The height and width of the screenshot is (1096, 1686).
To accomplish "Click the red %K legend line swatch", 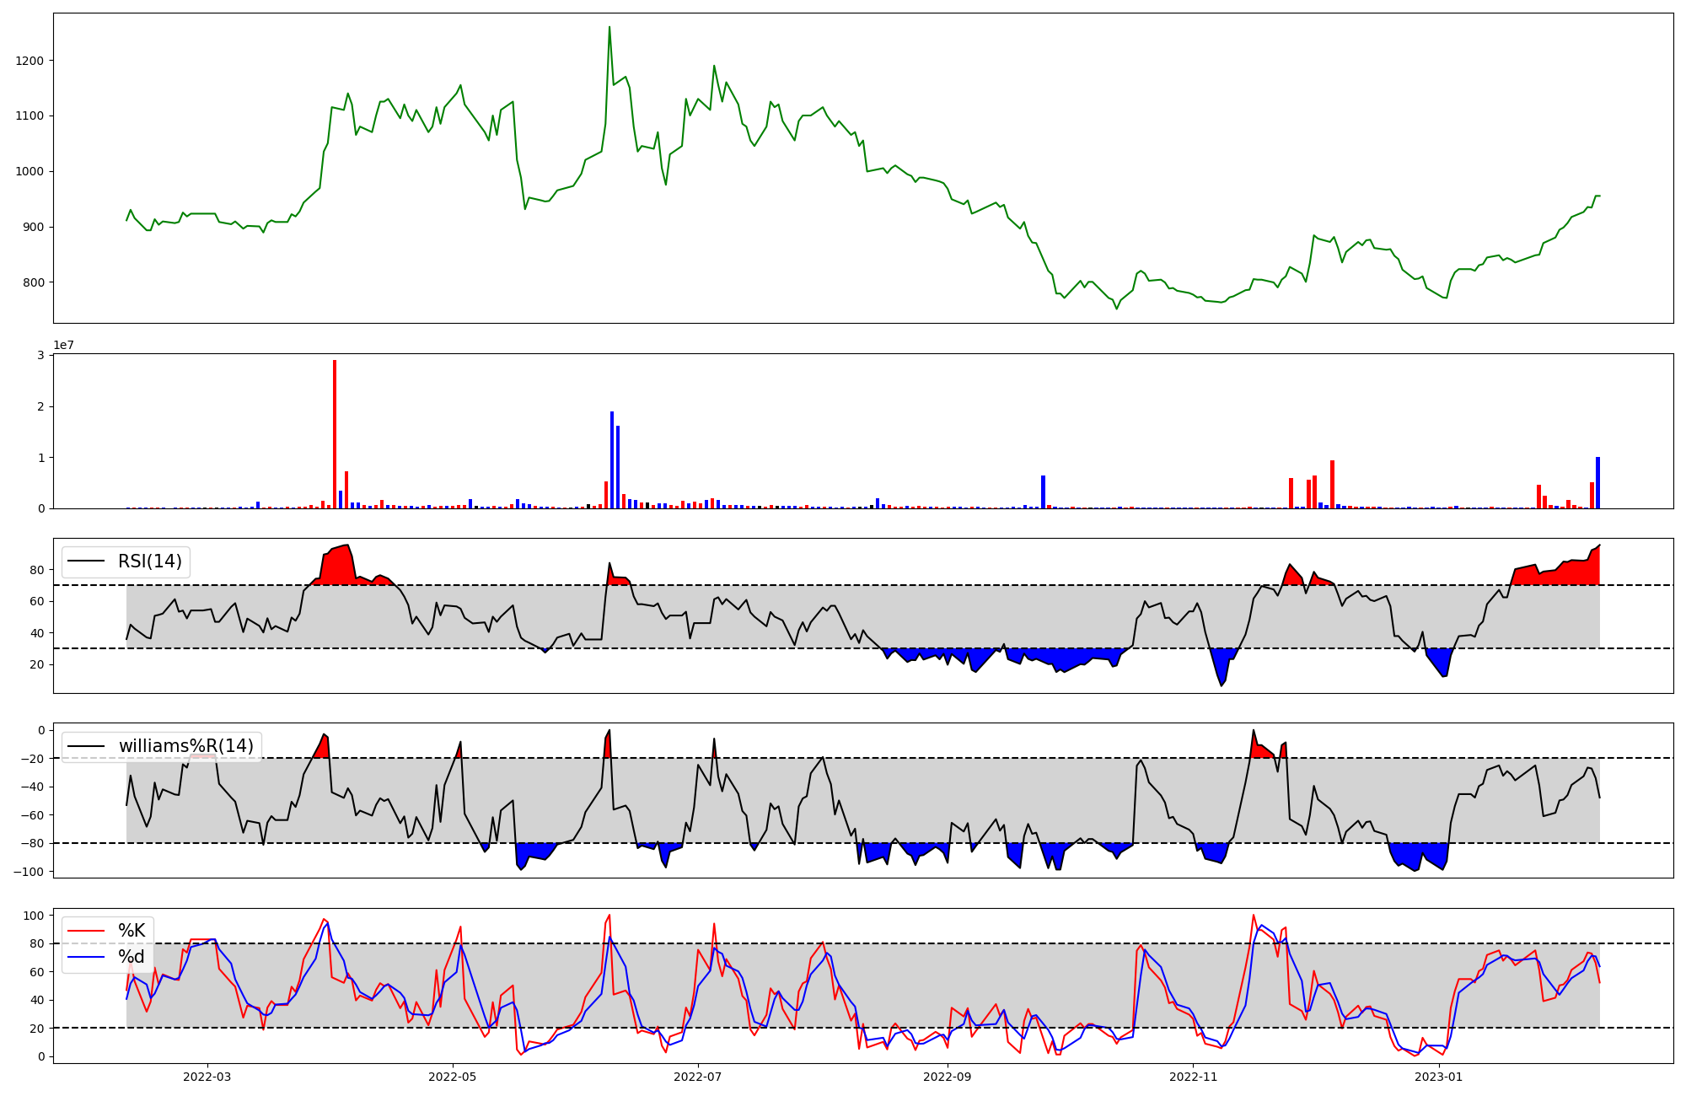I will (86, 931).
